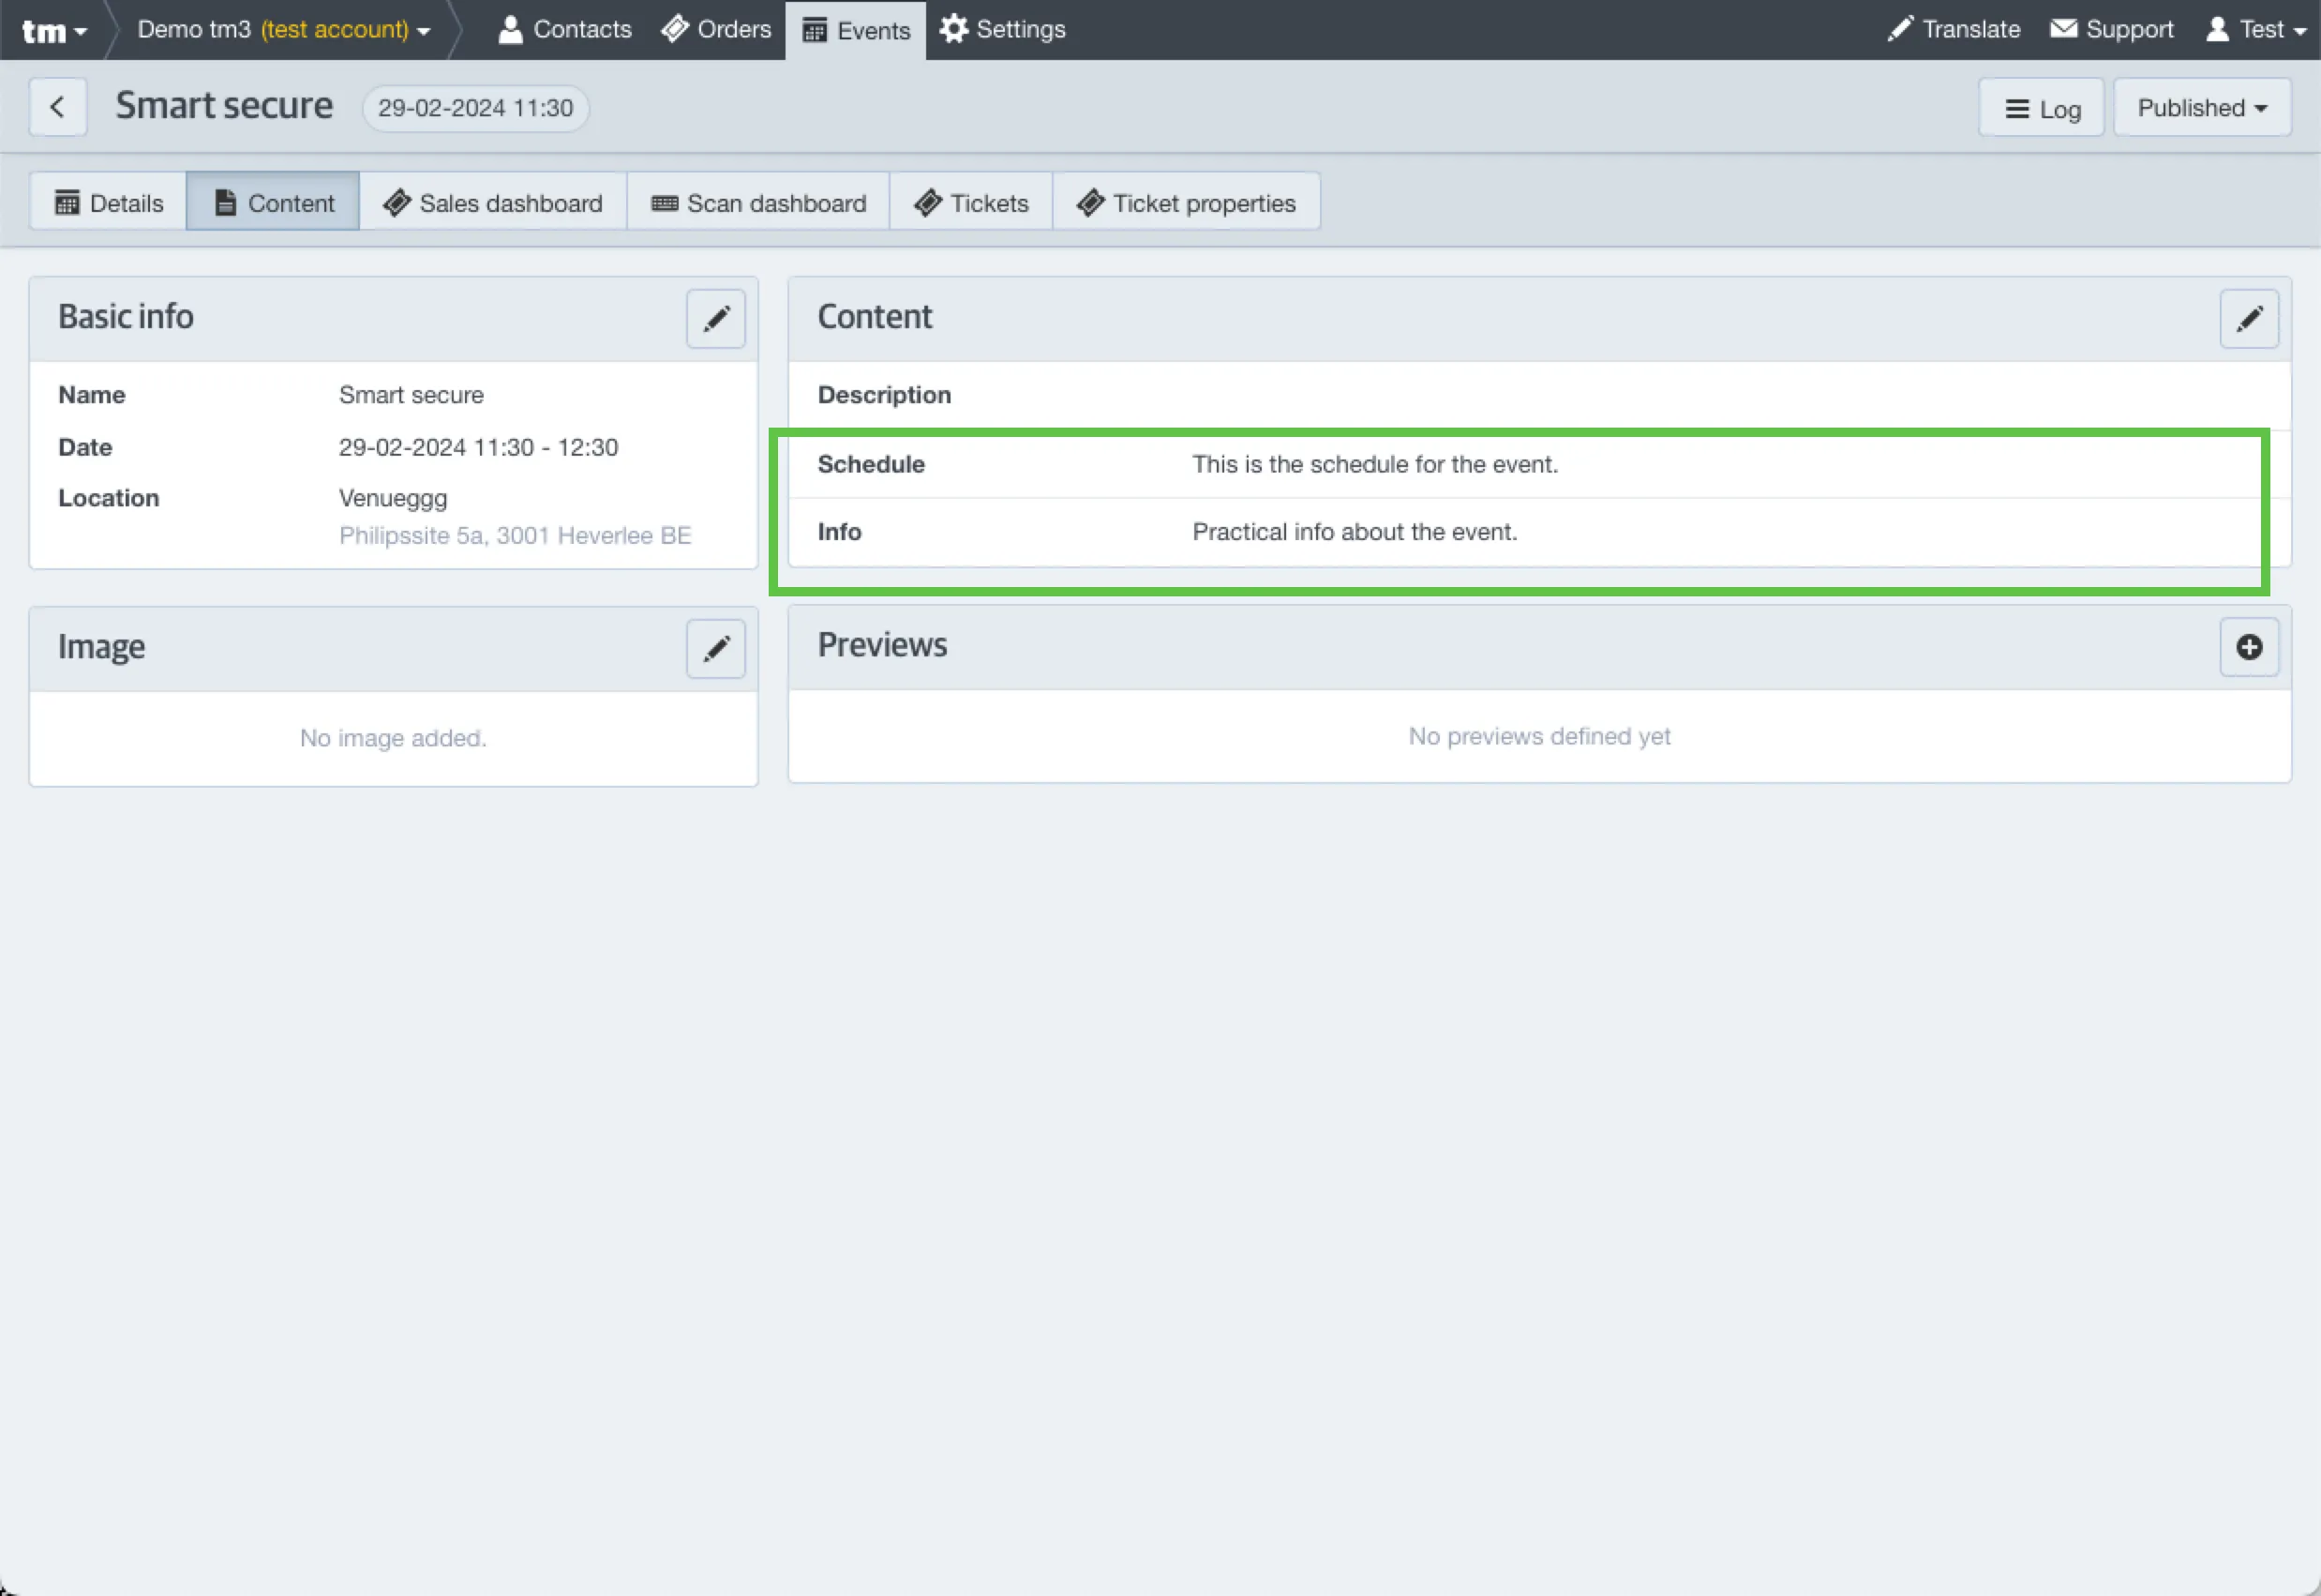Select the Content tab
The width and height of the screenshot is (2321, 1596).
[273, 203]
